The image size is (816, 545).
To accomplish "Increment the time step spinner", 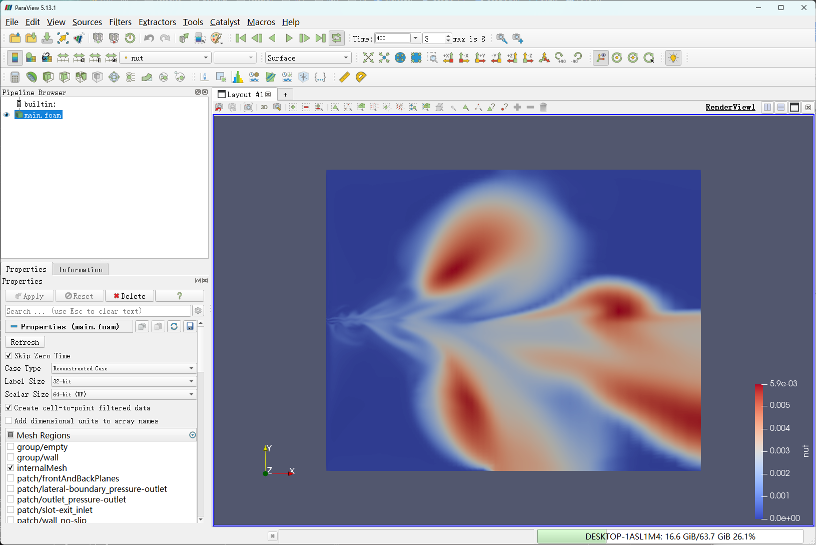I will (x=448, y=36).
